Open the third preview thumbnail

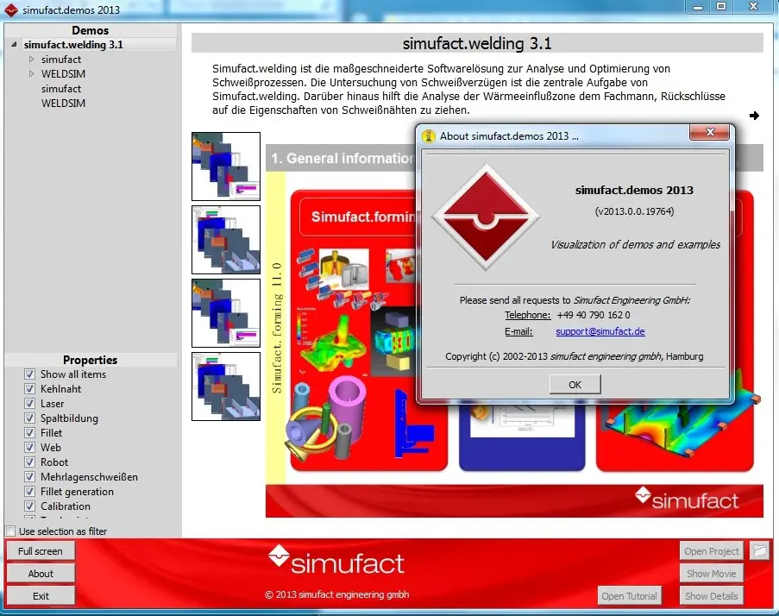[226, 313]
